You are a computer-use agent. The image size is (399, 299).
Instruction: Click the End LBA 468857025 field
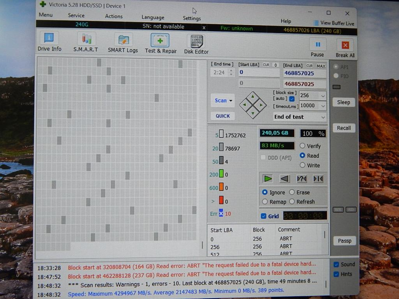pos(305,73)
